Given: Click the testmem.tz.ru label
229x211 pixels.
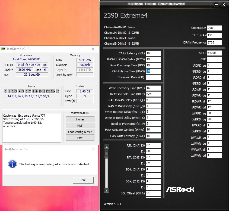Looking at the screenshot, I should click(x=80, y=113).
